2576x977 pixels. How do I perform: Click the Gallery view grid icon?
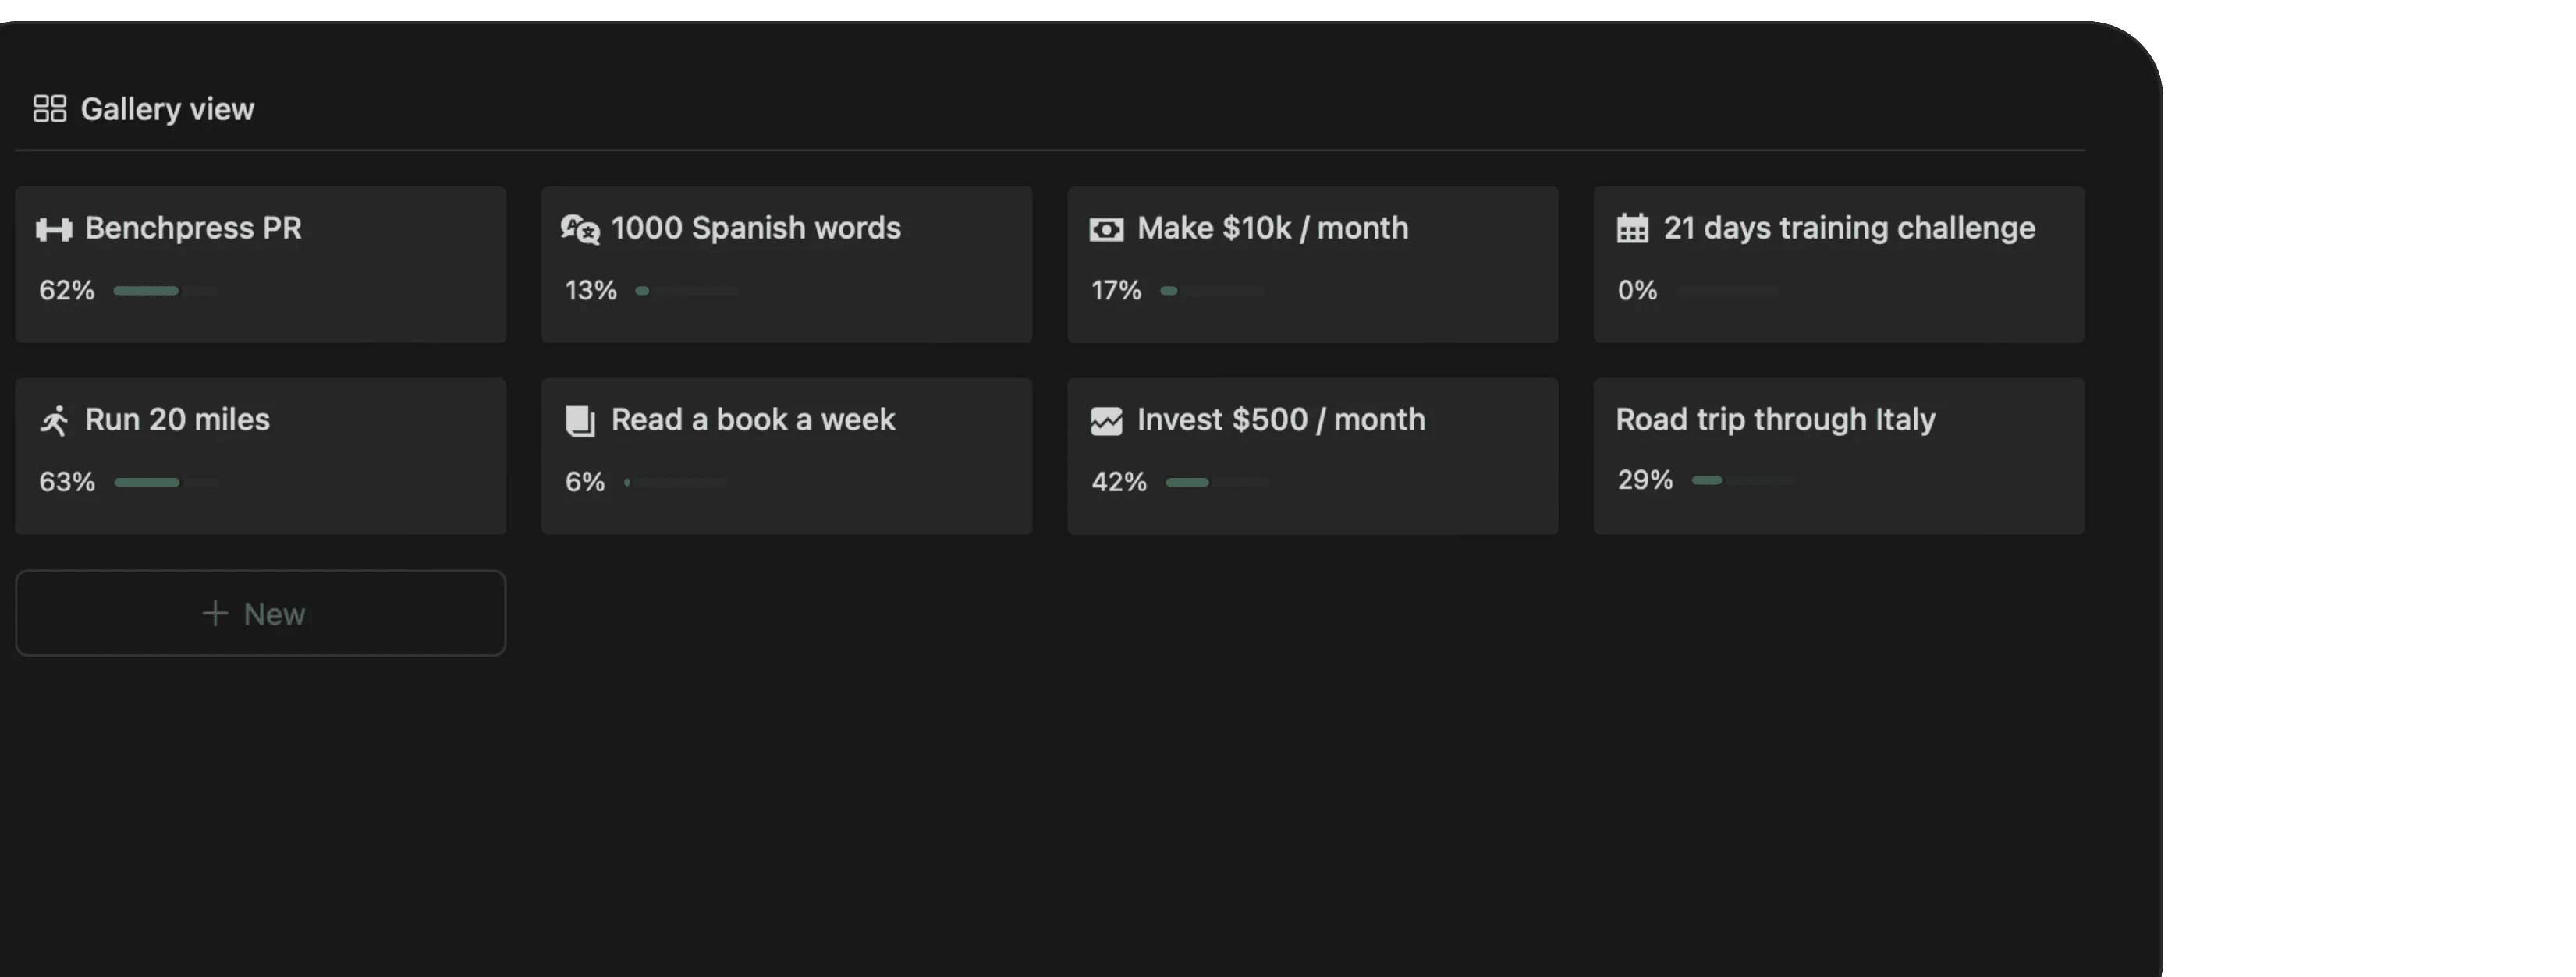[x=49, y=109]
